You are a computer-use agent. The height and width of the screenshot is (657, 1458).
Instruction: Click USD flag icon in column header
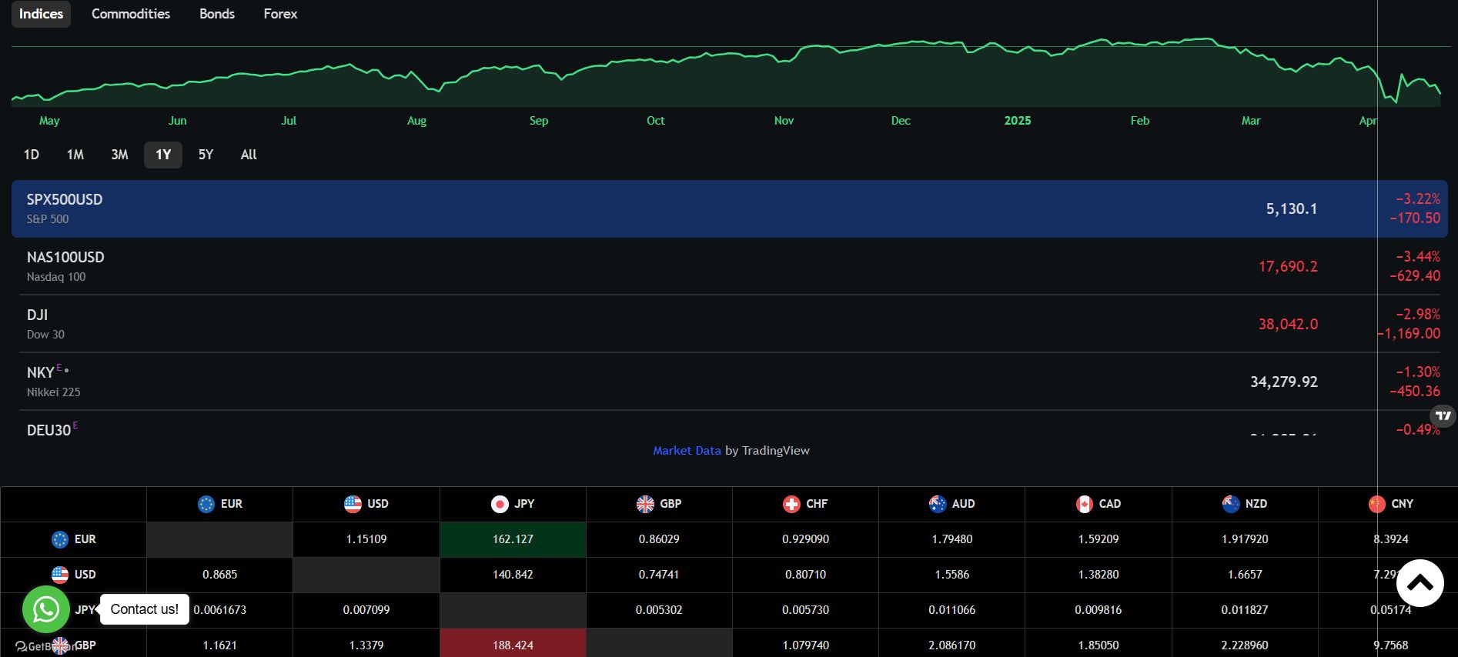tap(353, 504)
